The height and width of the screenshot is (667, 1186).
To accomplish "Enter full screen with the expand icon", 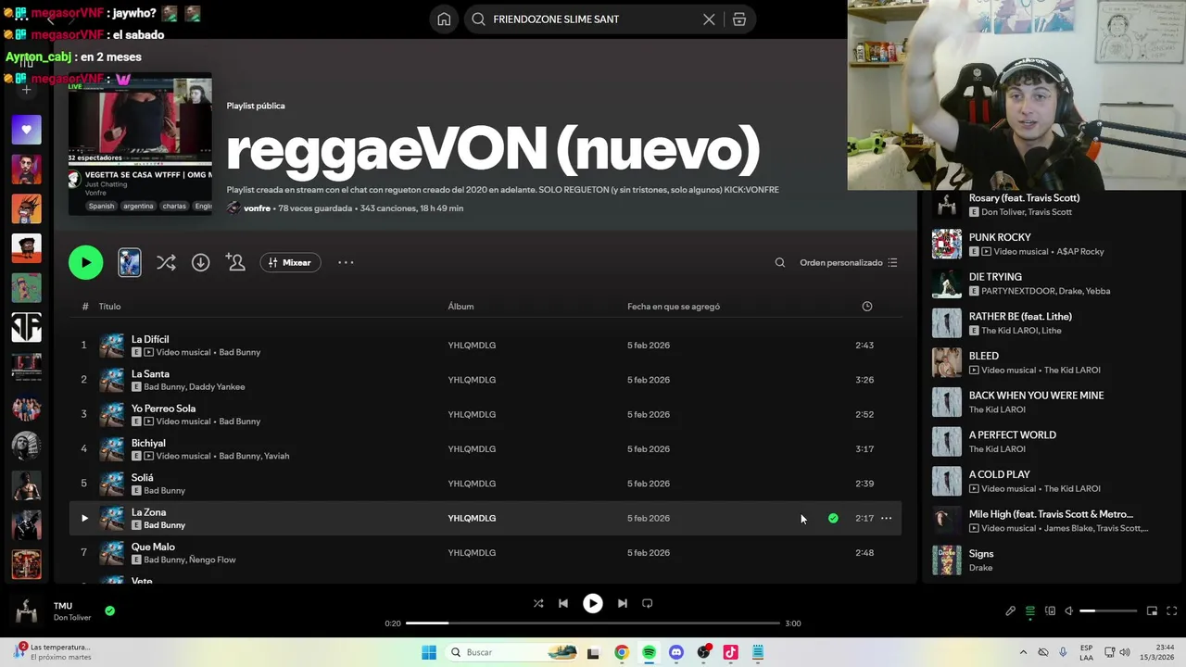I will [1171, 611].
